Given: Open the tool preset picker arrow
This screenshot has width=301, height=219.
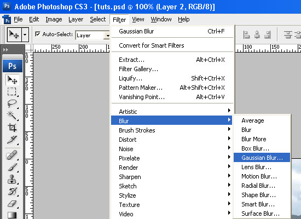Looking at the screenshot, I should click(25, 34).
